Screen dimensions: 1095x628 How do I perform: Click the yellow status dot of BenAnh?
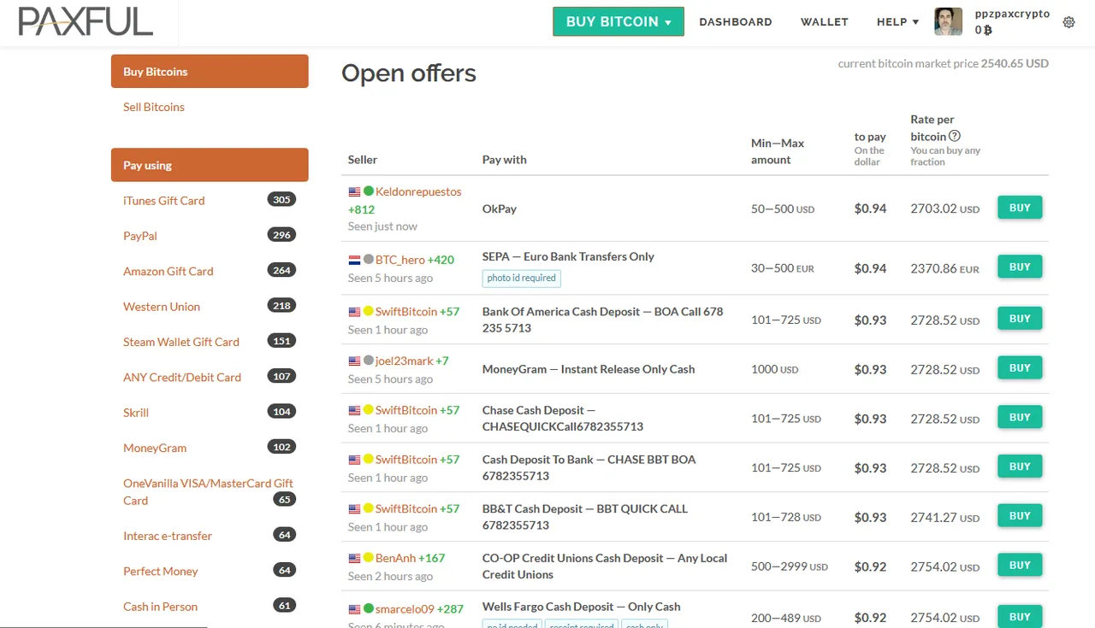(x=369, y=558)
